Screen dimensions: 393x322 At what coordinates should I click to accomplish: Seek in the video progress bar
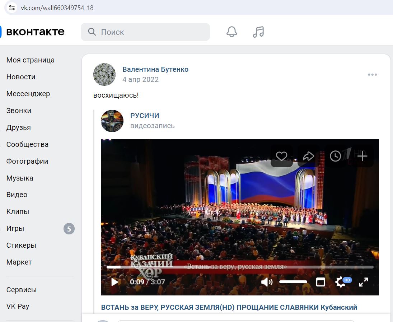tap(240, 267)
